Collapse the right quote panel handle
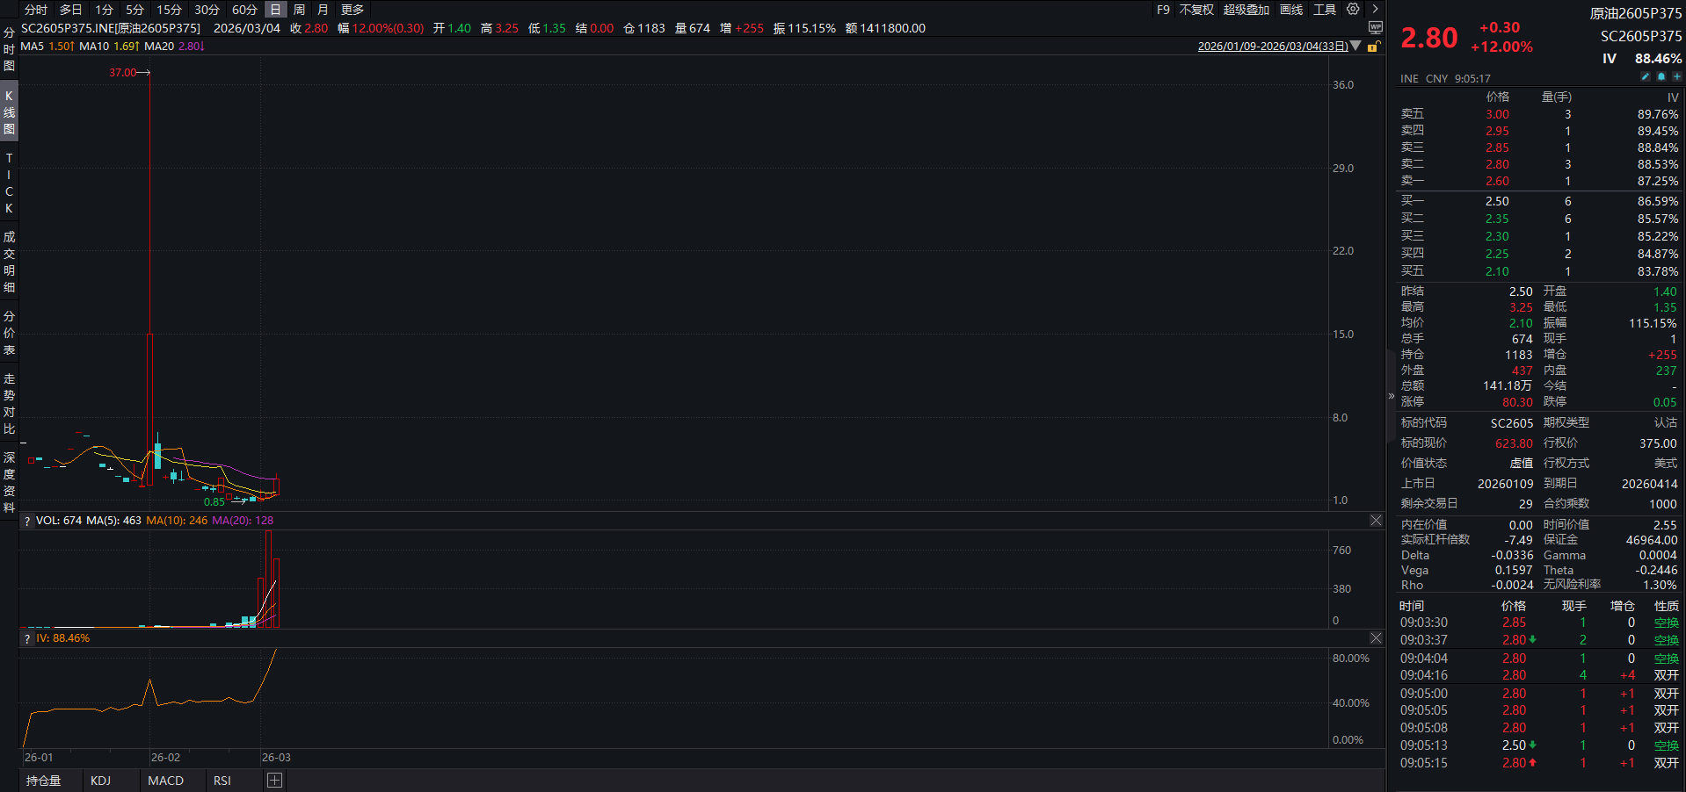 (x=1391, y=396)
